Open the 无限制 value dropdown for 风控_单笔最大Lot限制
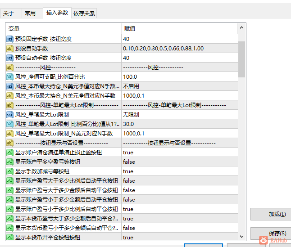 179,115
